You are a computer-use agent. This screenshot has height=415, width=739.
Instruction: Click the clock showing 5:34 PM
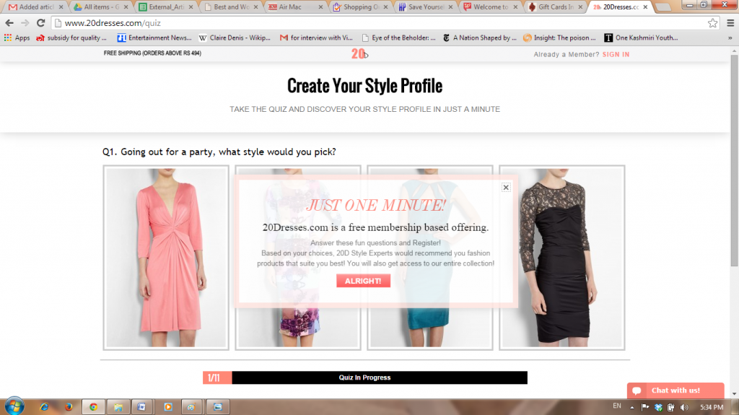coord(711,407)
